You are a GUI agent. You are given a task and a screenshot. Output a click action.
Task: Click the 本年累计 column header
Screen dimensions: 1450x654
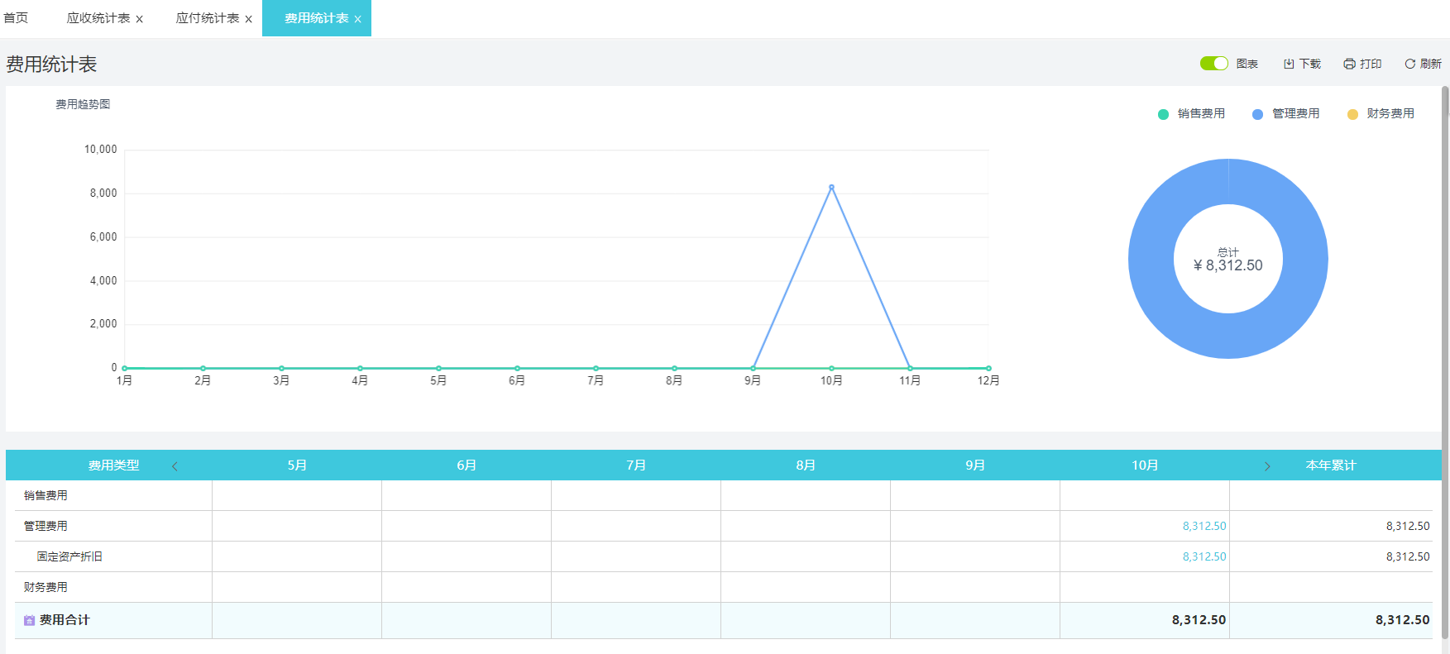click(1331, 465)
